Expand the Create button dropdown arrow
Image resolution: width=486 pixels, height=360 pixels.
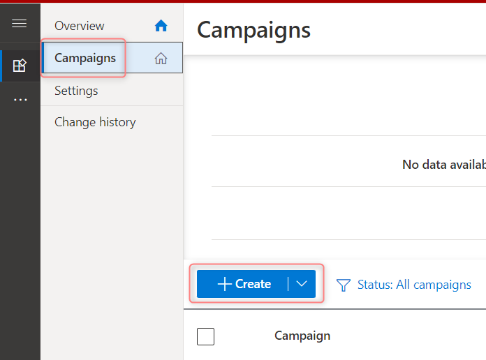pos(302,284)
